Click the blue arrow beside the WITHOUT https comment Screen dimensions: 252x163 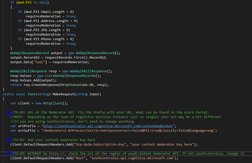click(x=8, y=154)
